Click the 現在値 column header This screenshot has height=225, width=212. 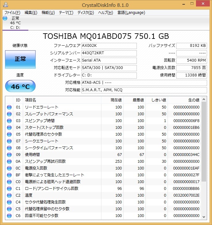click(112, 100)
